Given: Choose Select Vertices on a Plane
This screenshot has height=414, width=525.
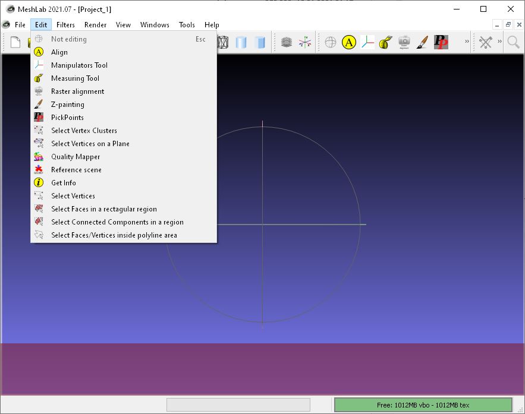Looking at the screenshot, I should coord(90,144).
